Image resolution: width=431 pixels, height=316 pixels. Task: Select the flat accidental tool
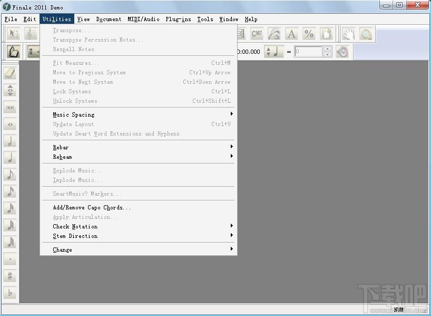pyautogui.click(x=10, y=293)
